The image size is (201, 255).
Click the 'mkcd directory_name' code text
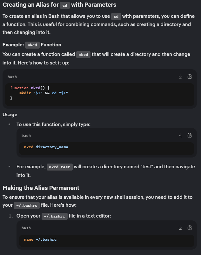[46, 147]
